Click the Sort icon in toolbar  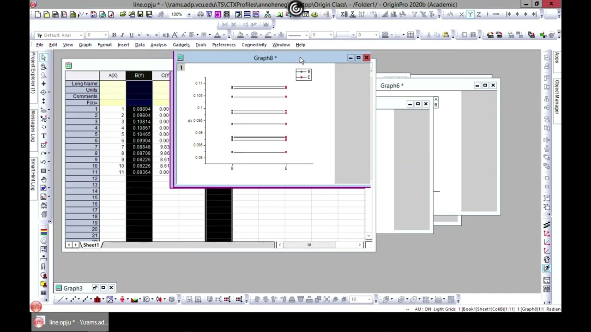tap(362, 14)
